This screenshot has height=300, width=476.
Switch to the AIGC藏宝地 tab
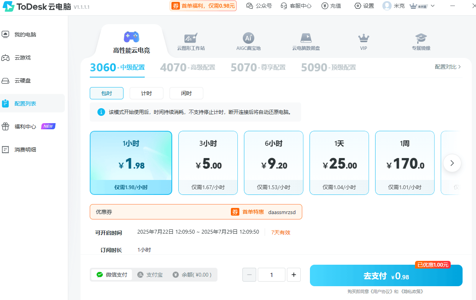pos(249,42)
